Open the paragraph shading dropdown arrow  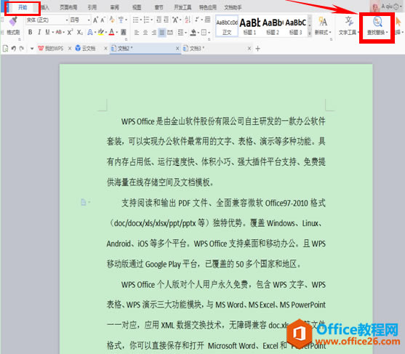[199, 33]
